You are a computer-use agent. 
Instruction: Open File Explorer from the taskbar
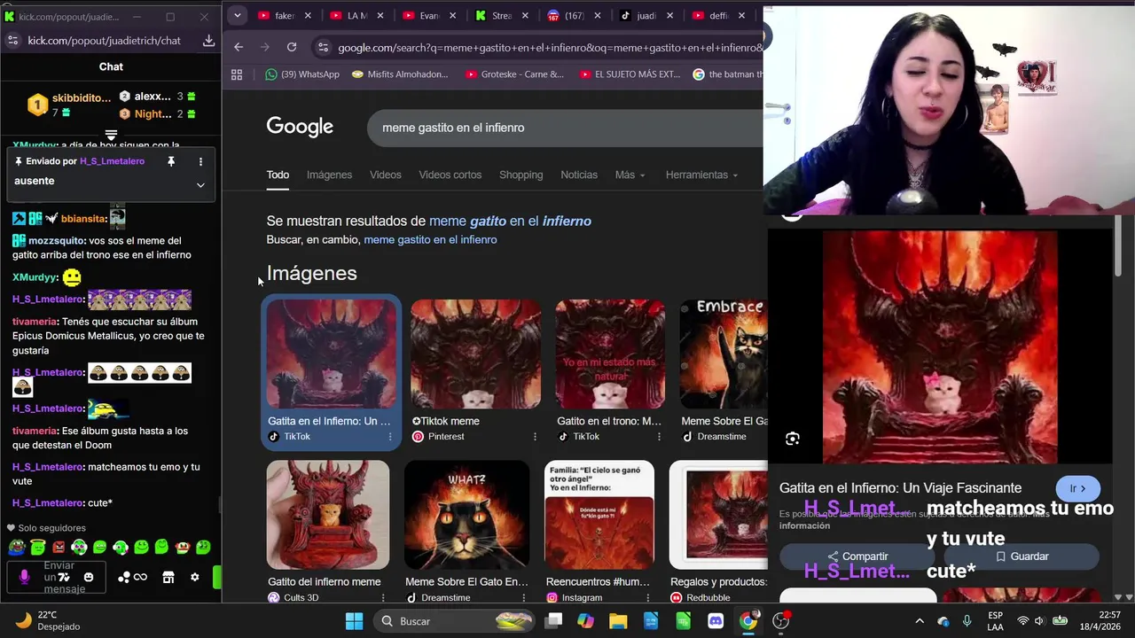618,621
